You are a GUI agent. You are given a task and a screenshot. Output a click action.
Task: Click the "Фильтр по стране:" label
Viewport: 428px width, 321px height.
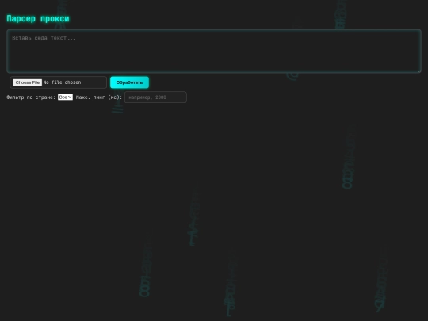point(31,97)
